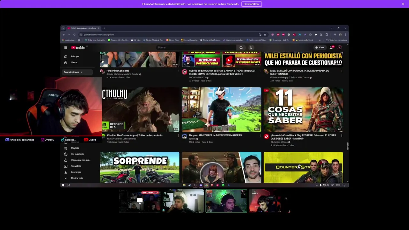Focus the YouTube Buscar search field
Image resolution: width=409 pixels, height=230 pixels.
[197, 48]
